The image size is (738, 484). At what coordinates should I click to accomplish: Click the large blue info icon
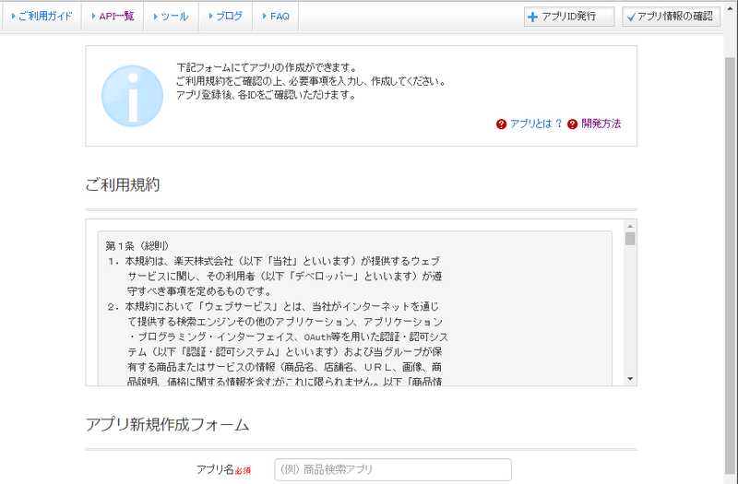(x=132, y=96)
